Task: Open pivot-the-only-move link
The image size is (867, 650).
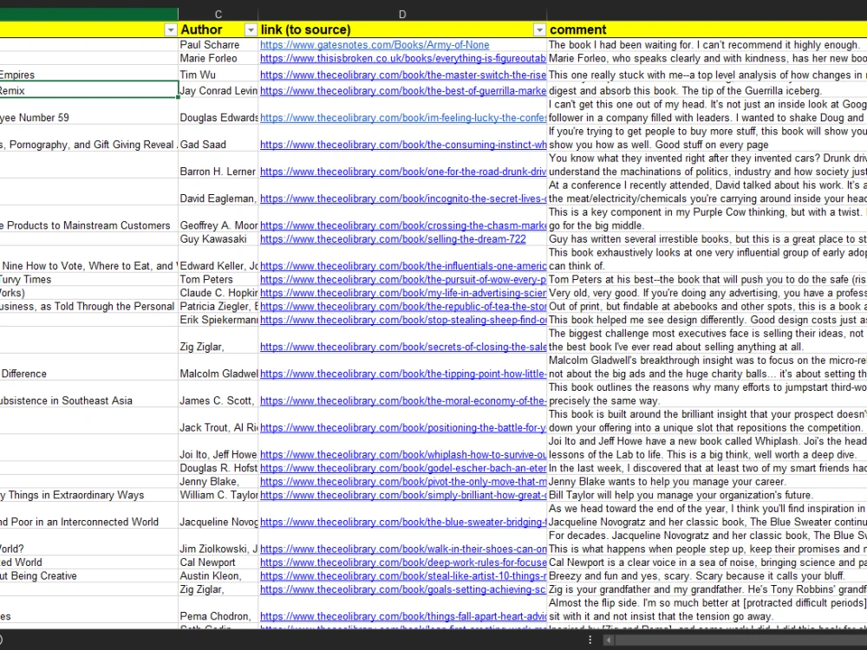Action: tap(402, 482)
